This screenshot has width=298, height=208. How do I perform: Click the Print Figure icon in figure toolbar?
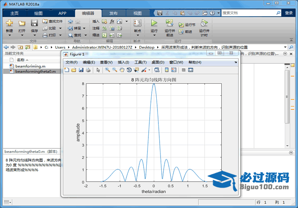(88, 70)
